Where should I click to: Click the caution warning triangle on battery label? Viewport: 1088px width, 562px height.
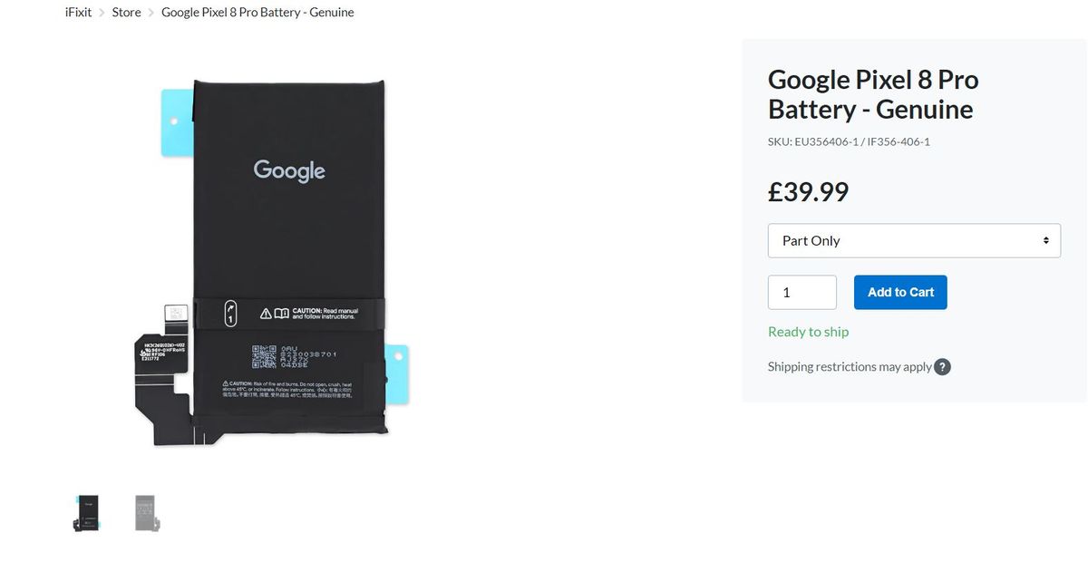[266, 314]
